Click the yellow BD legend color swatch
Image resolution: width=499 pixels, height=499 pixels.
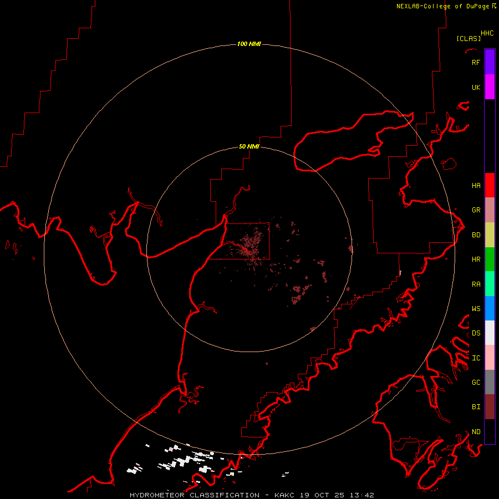pyautogui.click(x=490, y=235)
